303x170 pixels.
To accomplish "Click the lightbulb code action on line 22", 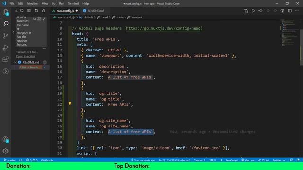I will (x=70, y=104).
